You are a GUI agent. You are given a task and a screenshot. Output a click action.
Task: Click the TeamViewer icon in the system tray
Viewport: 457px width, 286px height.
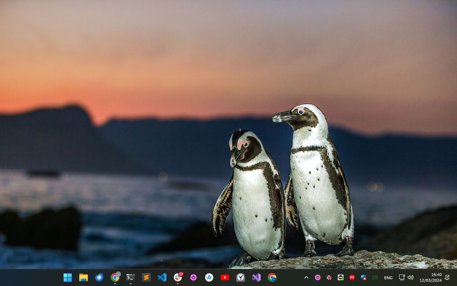[341, 277]
